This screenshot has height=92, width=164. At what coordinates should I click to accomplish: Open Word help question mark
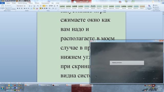point(163,3)
